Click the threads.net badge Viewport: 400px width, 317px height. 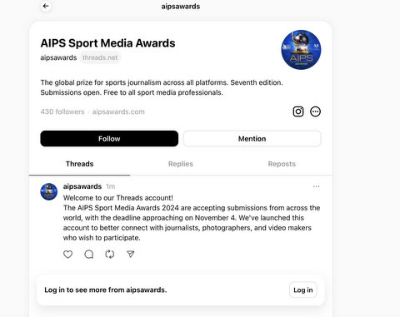point(100,57)
